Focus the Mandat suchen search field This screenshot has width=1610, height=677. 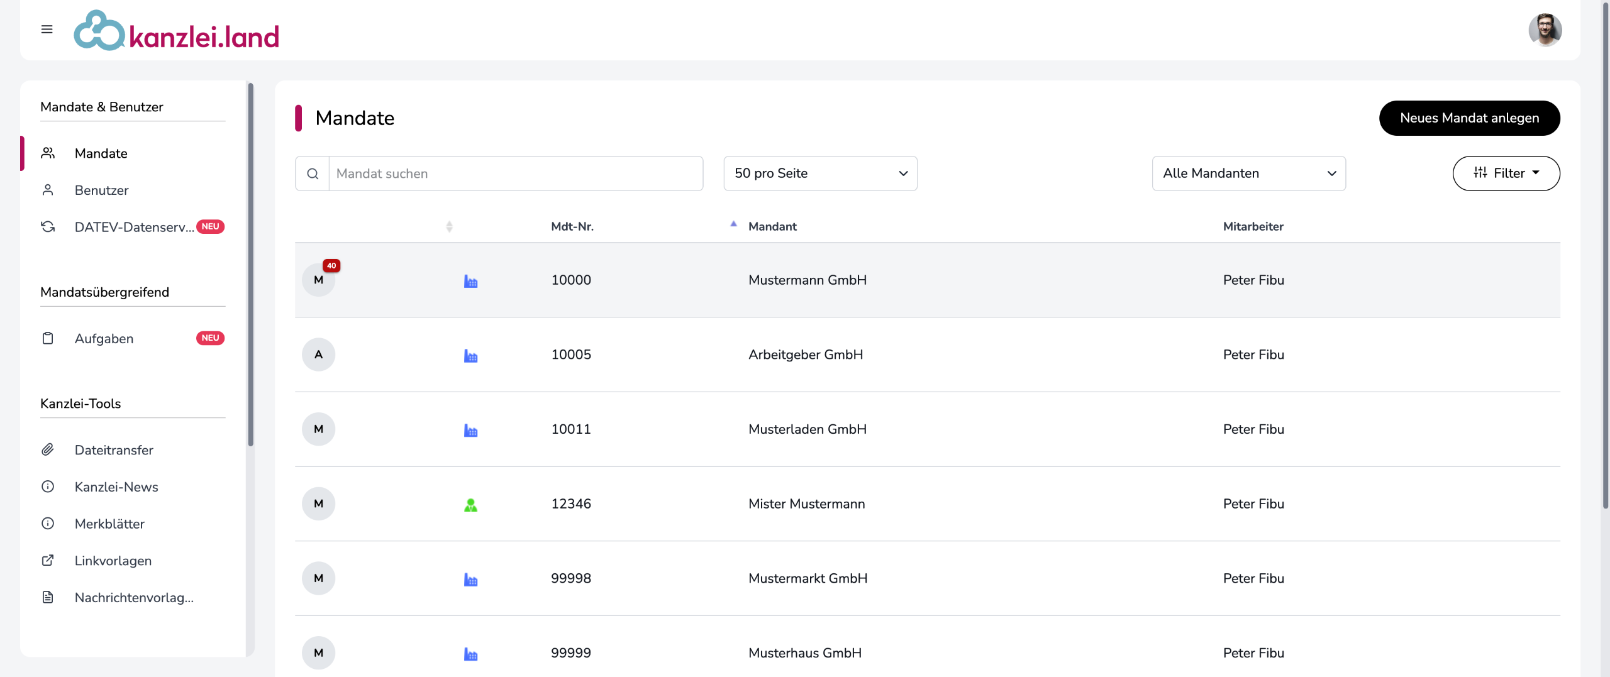point(515,173)
